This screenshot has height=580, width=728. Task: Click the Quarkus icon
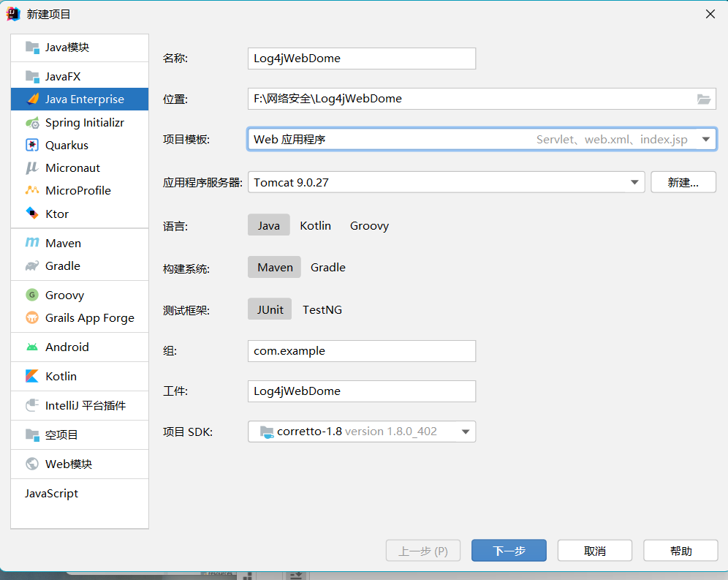tap(32, 145)
